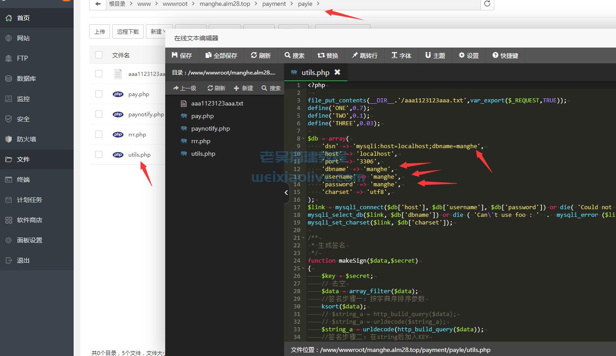Click the Refresh (刷新) editor toolbar button
The height and width of the screenshot is (356, 616).
[x=260, y=55]
